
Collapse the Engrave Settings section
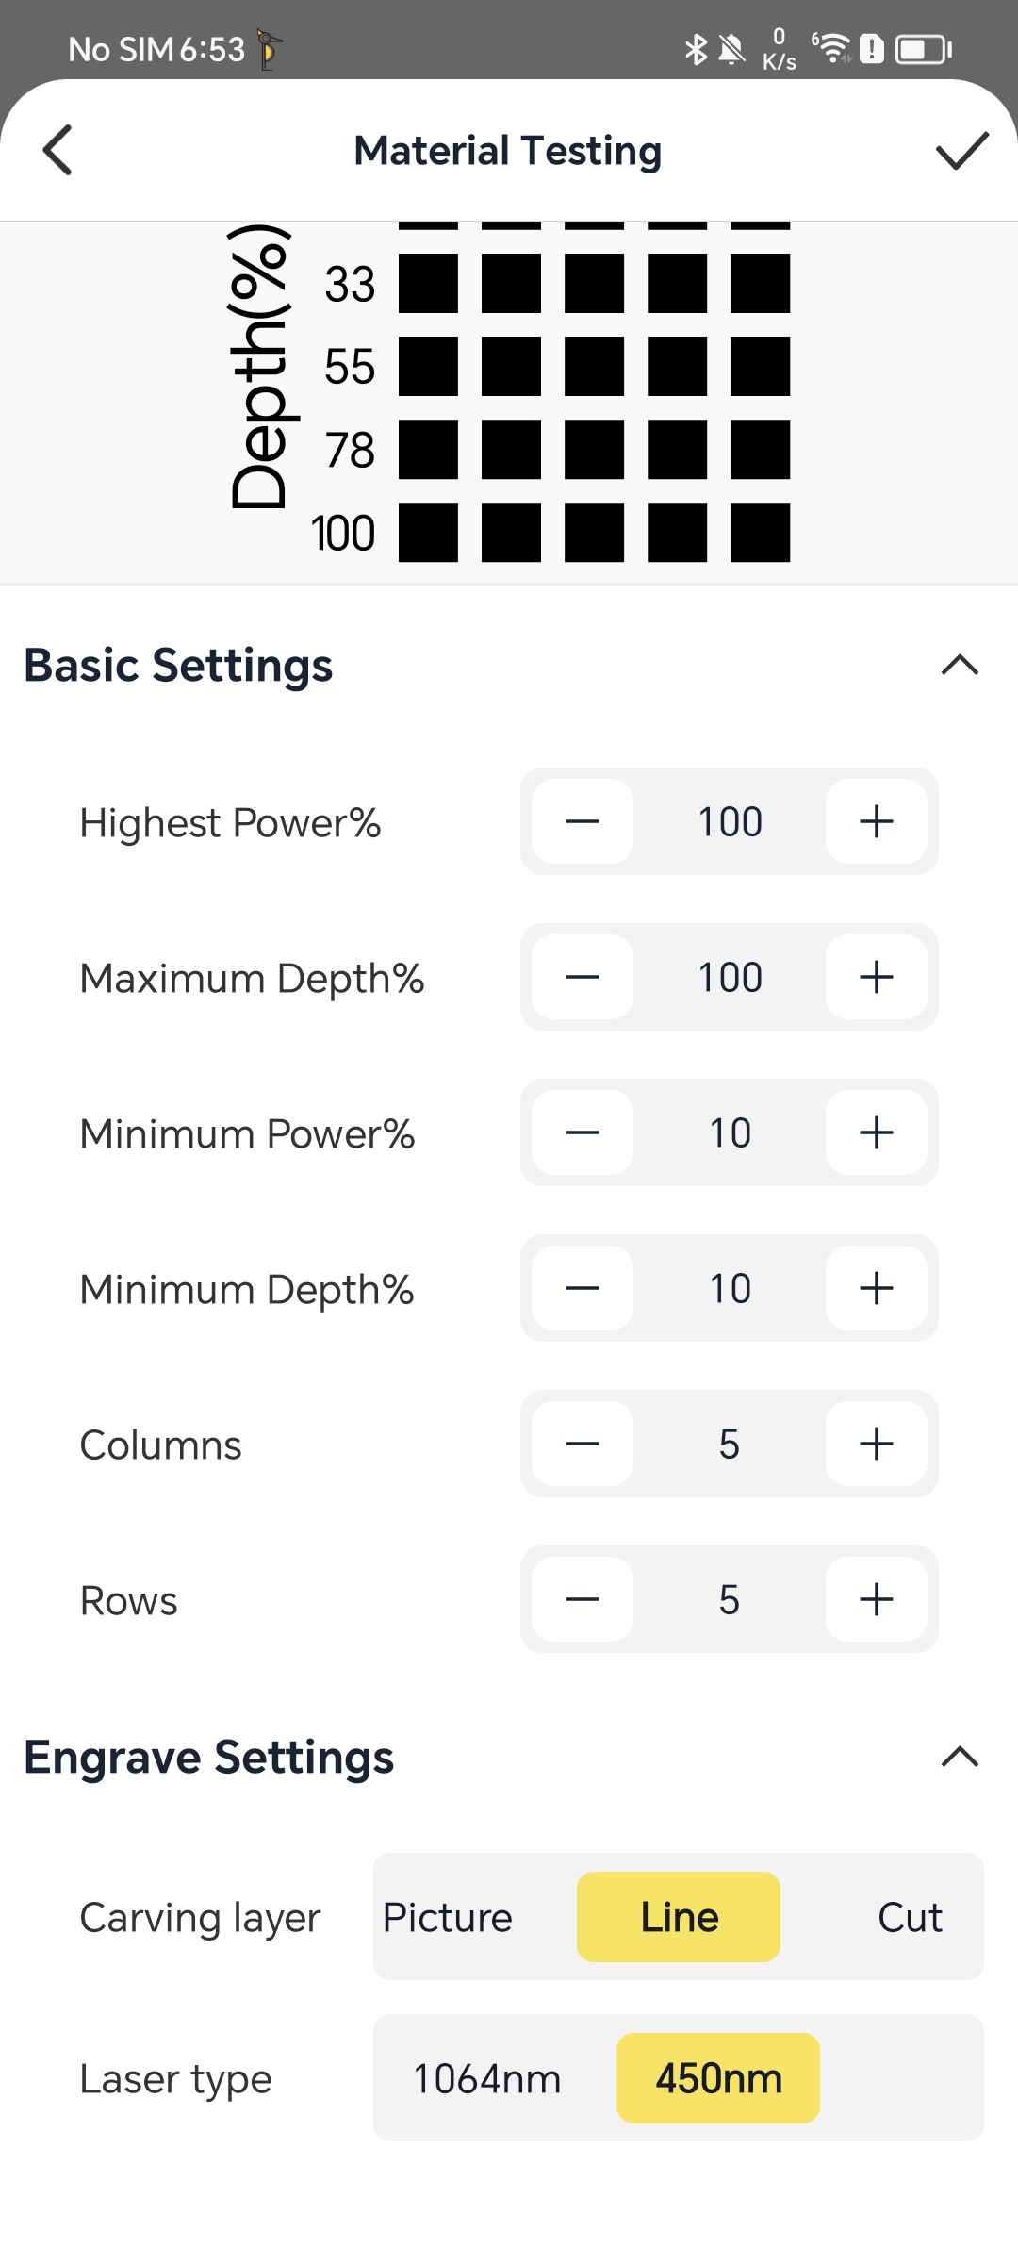pyautogui.click(x=960, y=1757)
